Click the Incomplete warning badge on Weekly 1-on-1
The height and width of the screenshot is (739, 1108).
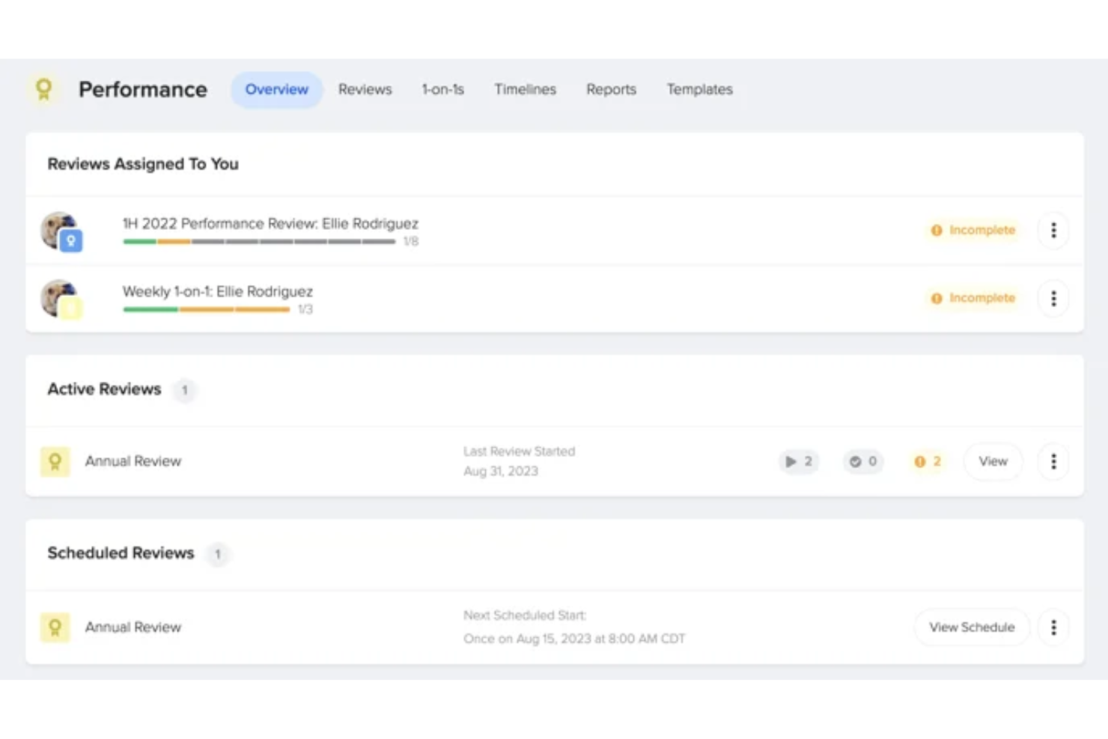click(972, 298)
